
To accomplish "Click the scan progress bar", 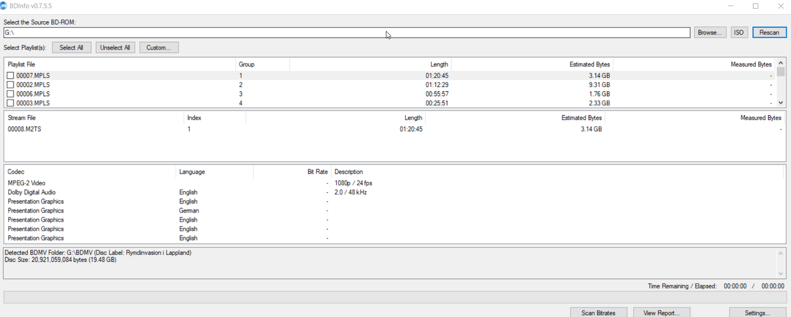I will (x=395, y=297).
